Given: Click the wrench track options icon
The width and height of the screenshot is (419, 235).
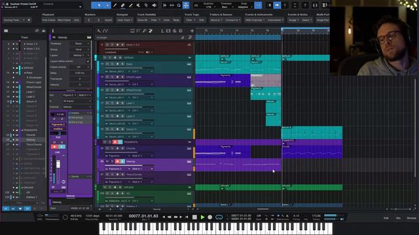Looking at the screenshot, I should (x=99, y=31).
